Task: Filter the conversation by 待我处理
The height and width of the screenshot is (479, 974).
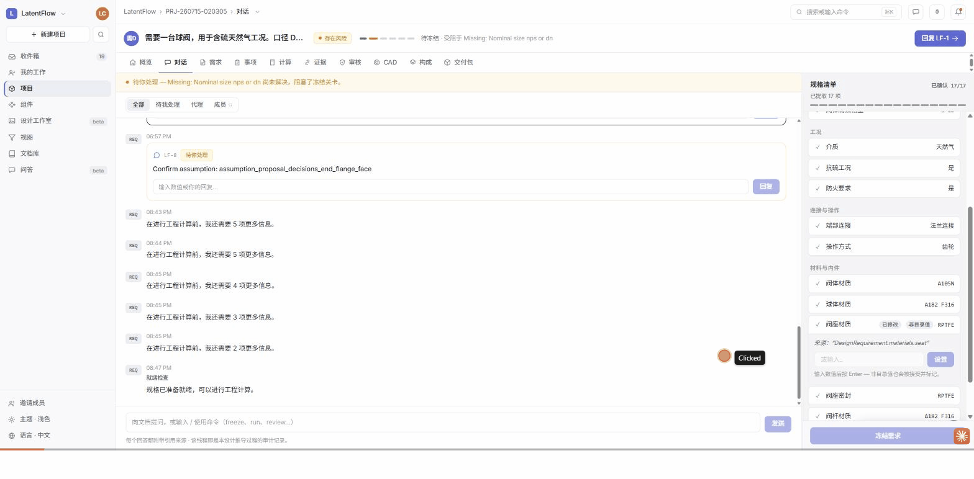Action: [x=168, y=105]
